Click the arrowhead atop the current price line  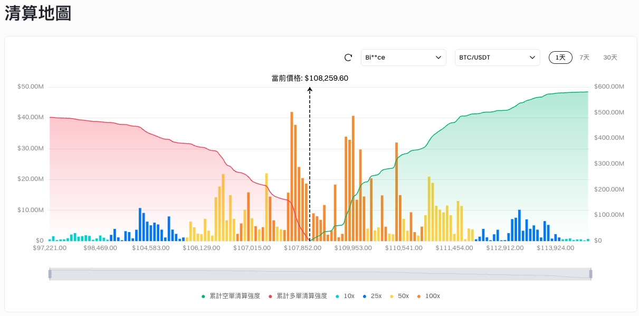tap(310, 90)
